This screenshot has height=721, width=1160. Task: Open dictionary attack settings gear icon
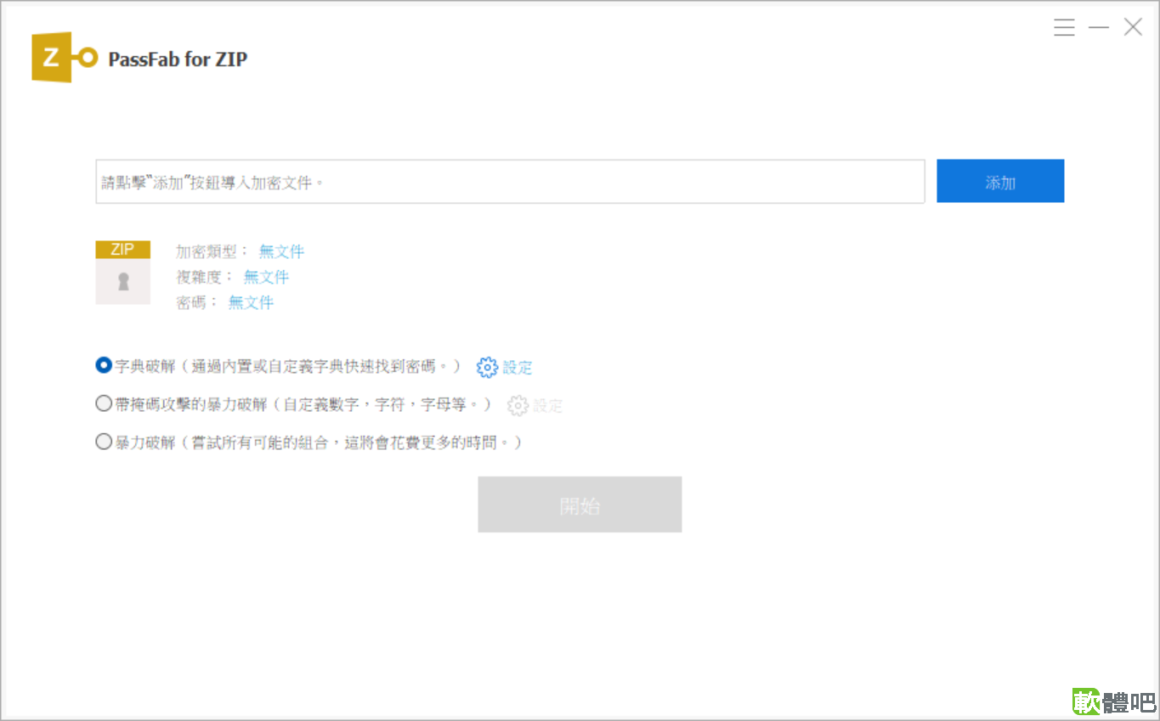pyautogui.click(x=487, y=368)
